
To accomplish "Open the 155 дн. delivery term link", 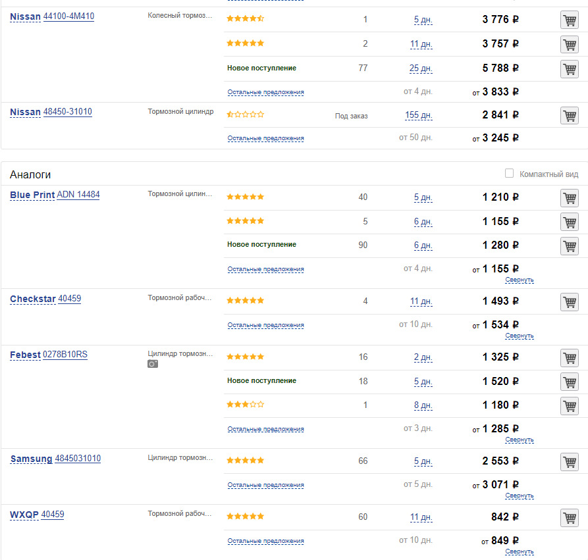I will point(418,115).
